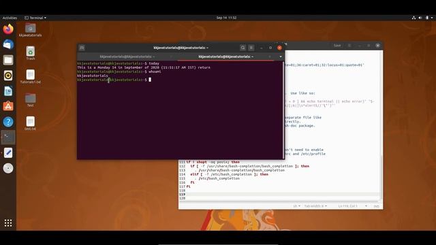Open the Activities overview

click(x=10, y=18)
